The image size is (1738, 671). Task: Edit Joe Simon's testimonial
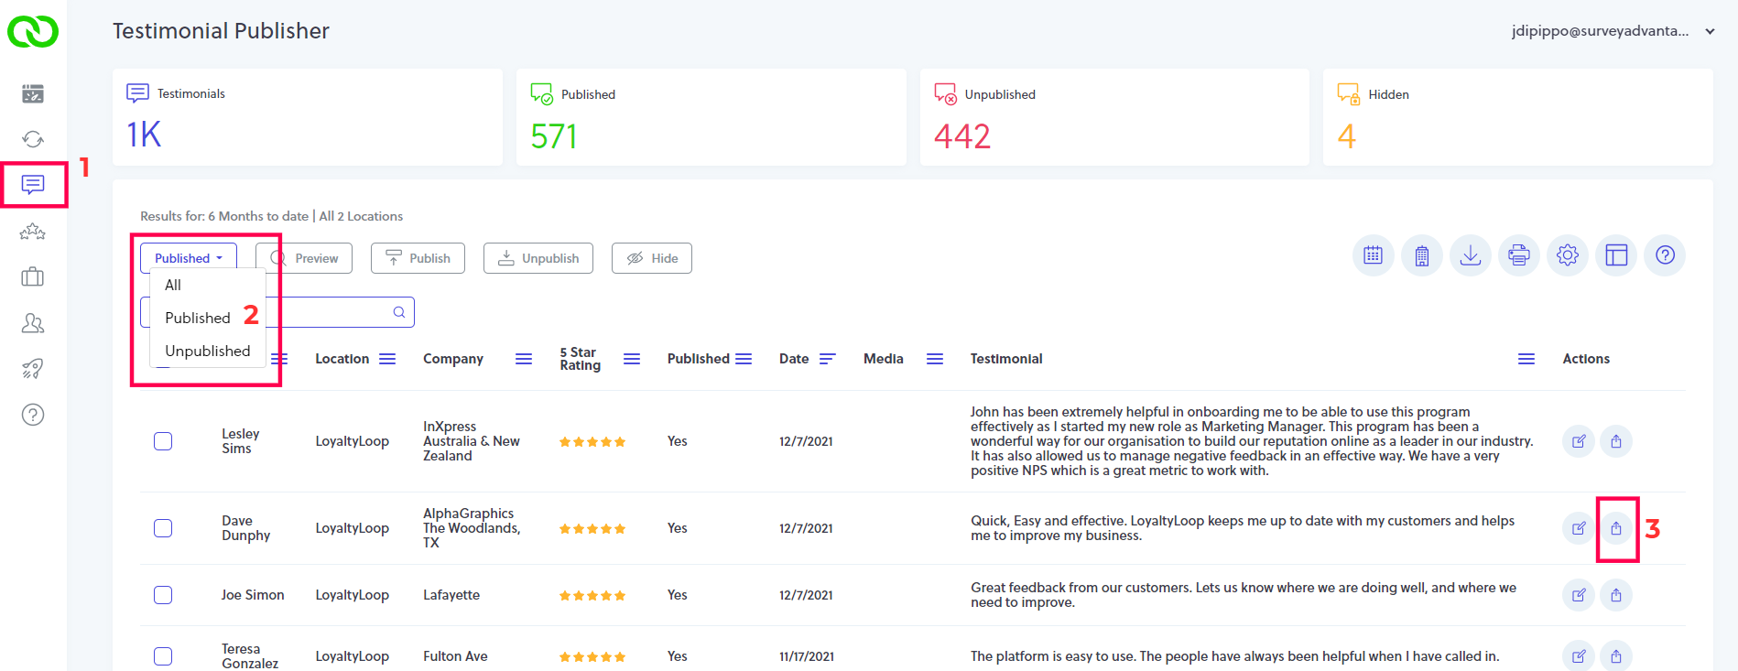pyautogui.click(x=1579, y=595)
